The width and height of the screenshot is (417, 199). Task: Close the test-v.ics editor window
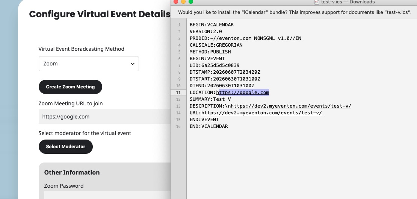click(175, 2)
